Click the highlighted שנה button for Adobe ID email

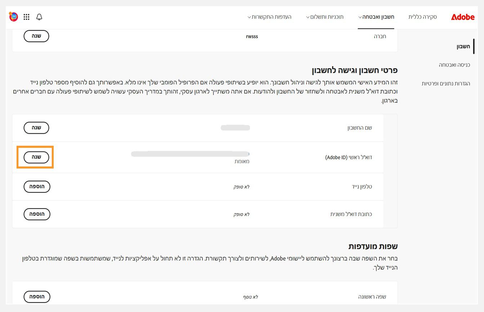(35, 157)
